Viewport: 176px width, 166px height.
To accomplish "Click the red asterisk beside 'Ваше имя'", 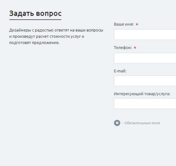I will 137,24.
